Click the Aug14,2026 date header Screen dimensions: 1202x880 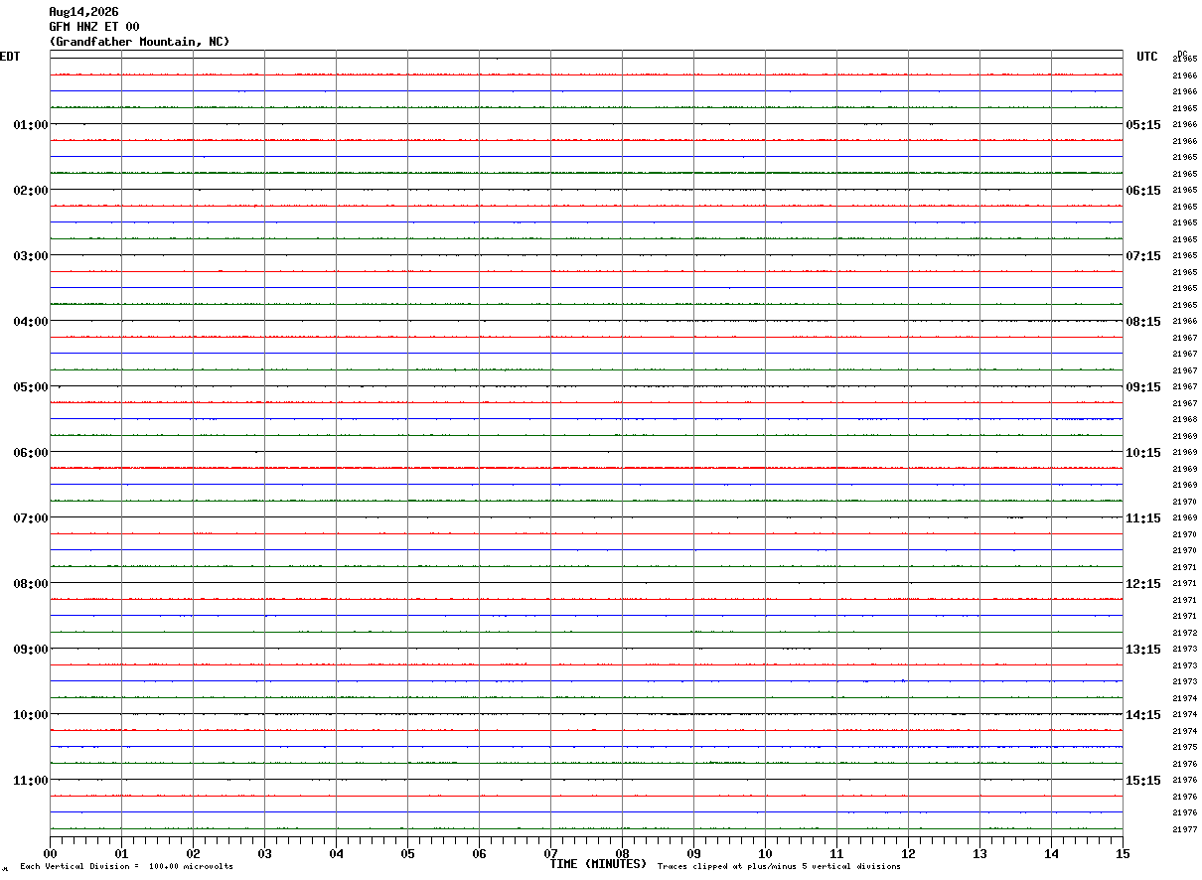83,12
